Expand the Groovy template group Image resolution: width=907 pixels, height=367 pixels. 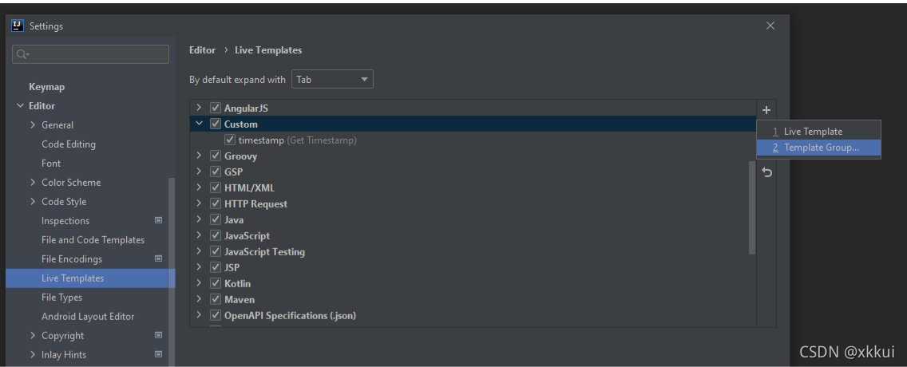(x=199, y=156)
